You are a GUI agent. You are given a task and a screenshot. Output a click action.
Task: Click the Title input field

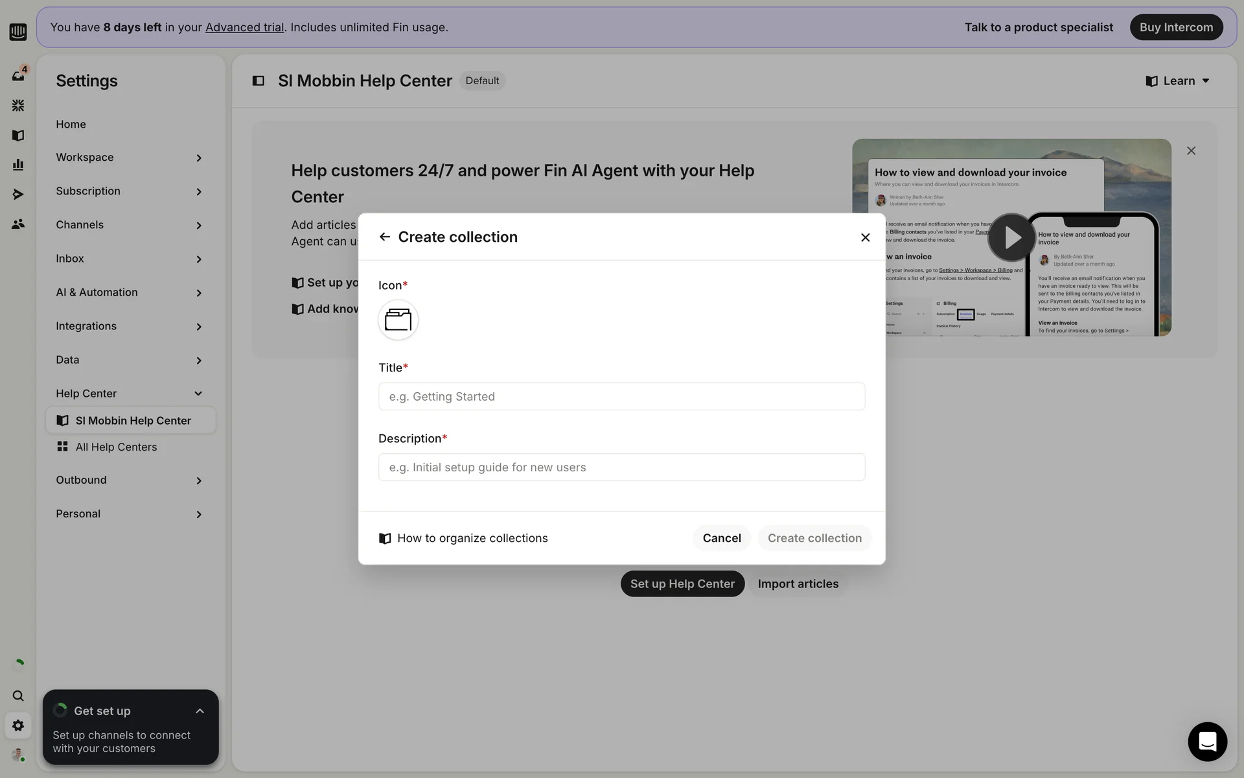tap(621, 397)
